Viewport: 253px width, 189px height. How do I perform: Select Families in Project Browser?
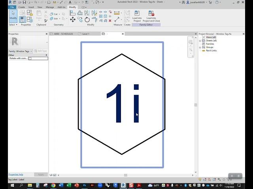[x=210, y=44]
